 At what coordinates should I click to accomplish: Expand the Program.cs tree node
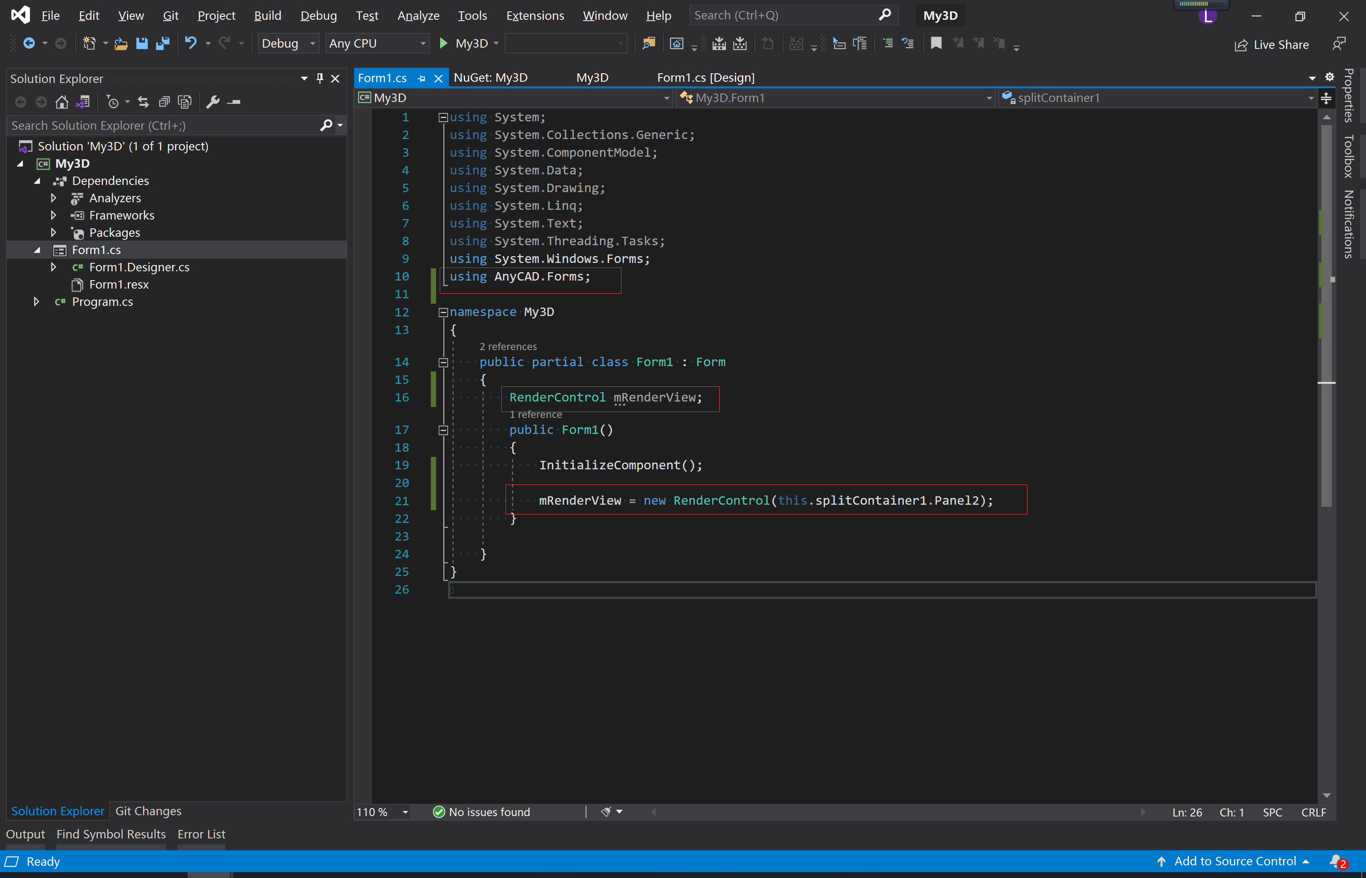pos(37,302)
